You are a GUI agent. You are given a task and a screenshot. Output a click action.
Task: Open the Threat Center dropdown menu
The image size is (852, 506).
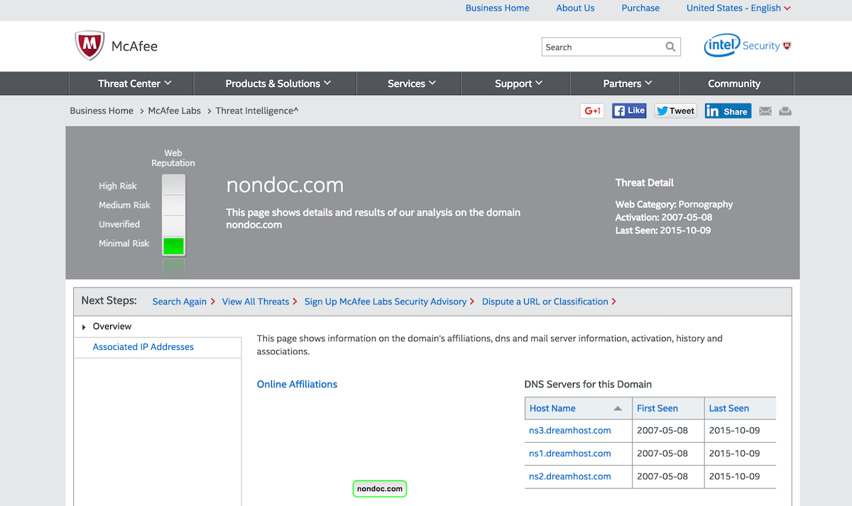point(134,84)
